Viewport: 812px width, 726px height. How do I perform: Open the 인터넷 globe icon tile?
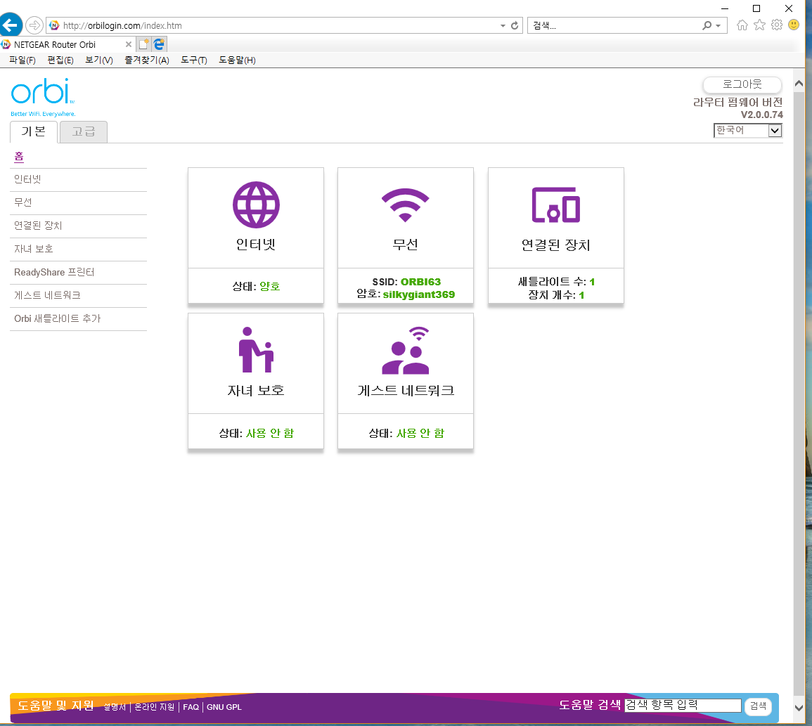pyautogui.click(x=256, y=205)
